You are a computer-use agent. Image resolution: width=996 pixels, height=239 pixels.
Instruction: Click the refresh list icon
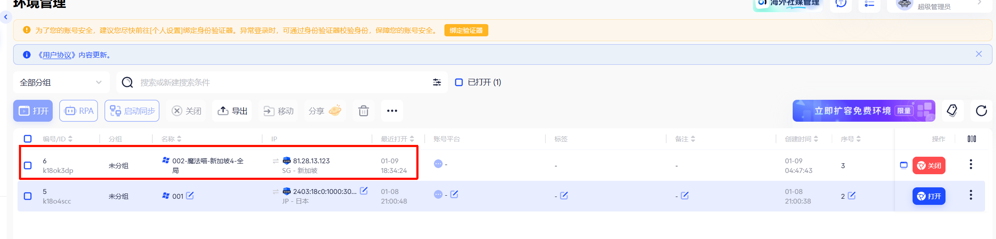[981, 111]
